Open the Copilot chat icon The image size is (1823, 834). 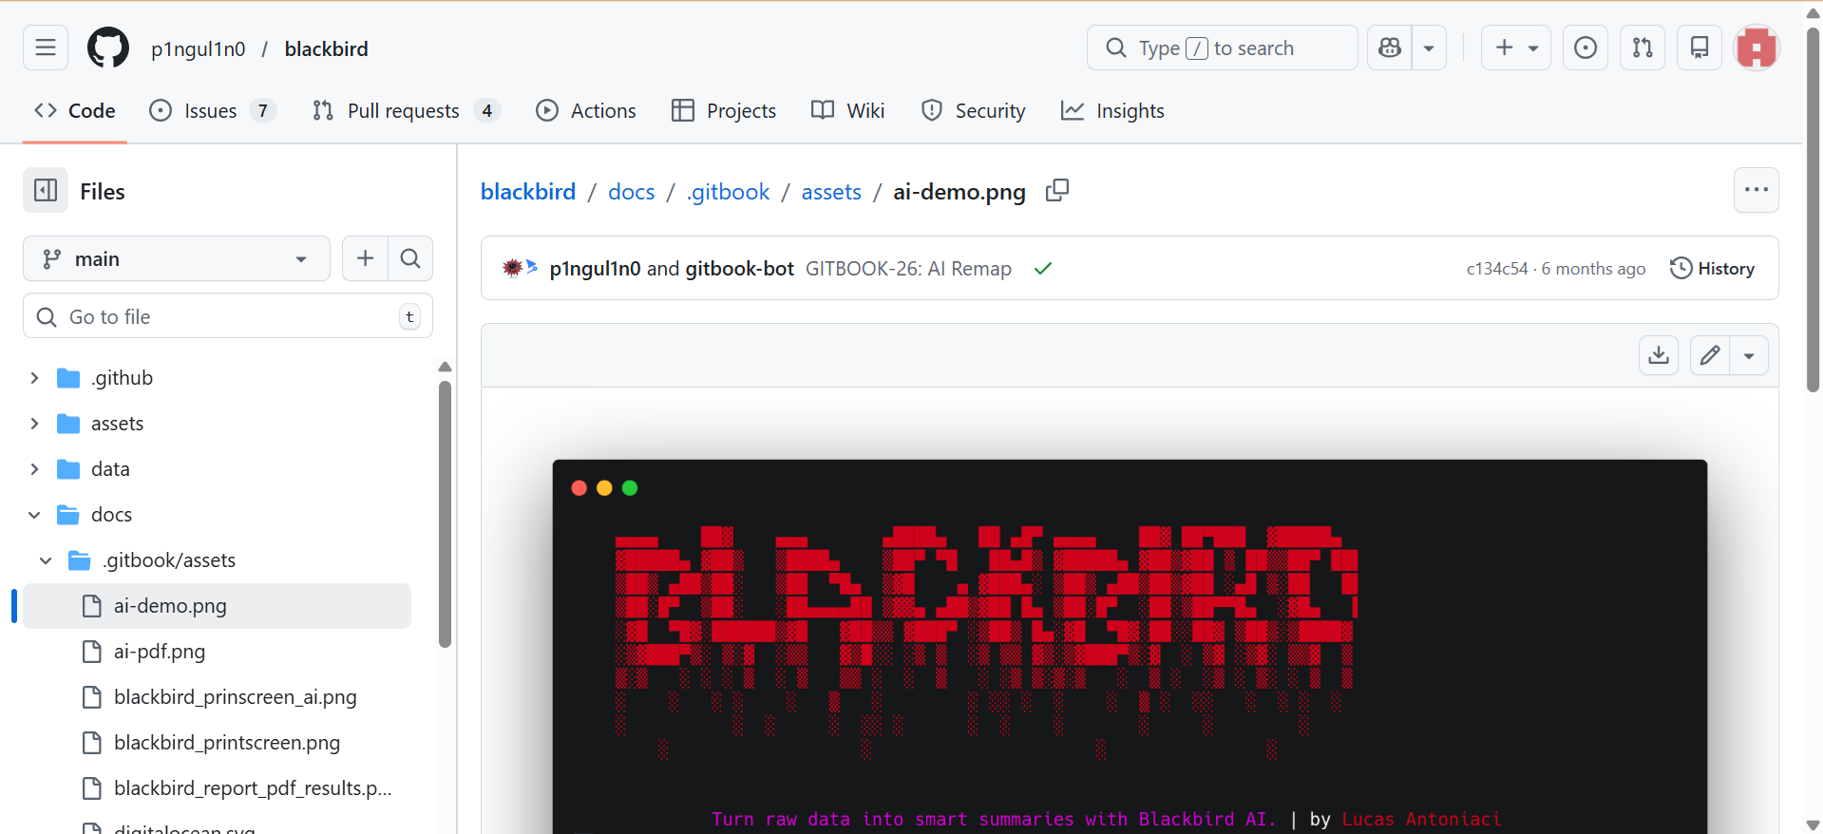(x=1390, y=47)
